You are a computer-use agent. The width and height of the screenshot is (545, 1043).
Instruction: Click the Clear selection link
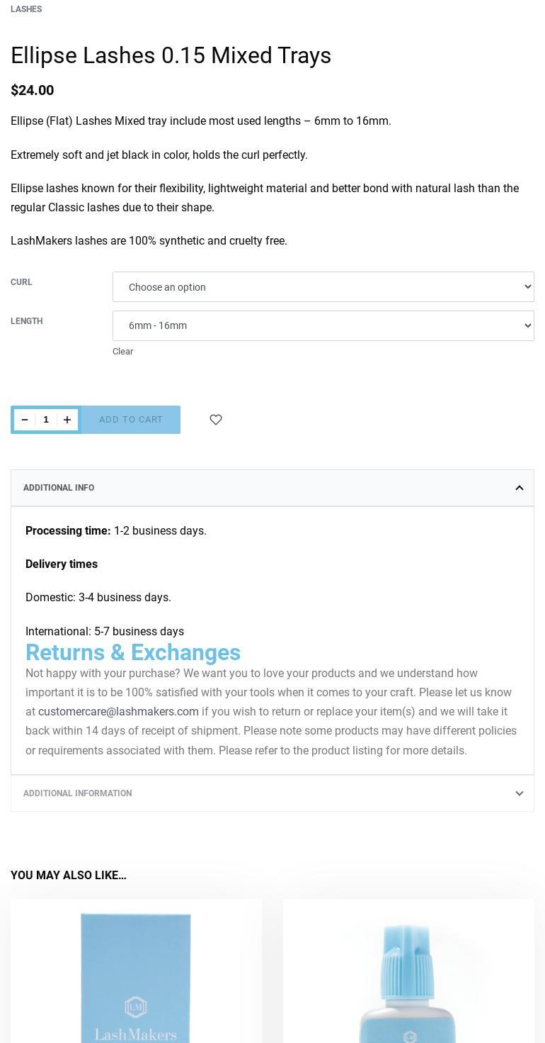[122, 352]
